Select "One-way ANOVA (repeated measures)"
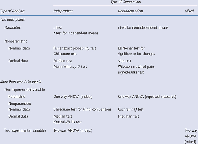The image size is (198, 144). point(147,97)
